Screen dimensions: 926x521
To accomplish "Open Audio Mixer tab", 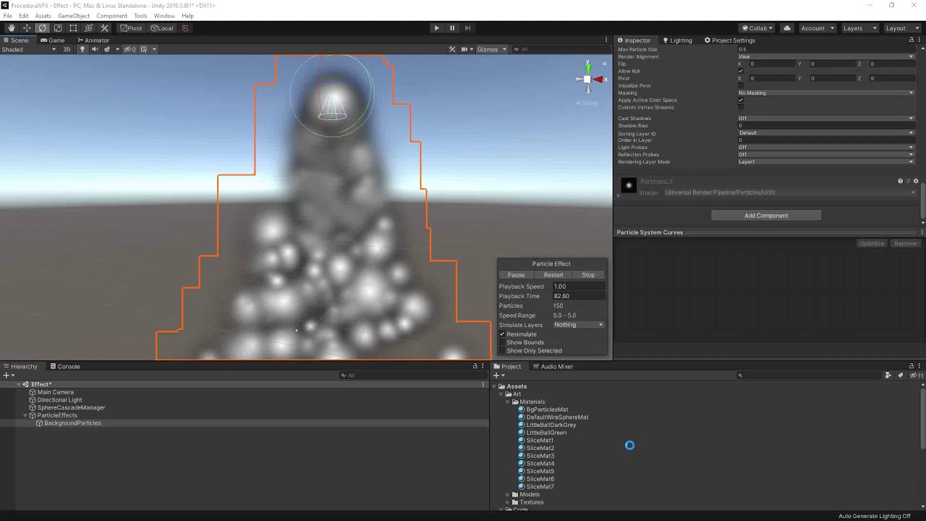I will click(x=553, y=366).
